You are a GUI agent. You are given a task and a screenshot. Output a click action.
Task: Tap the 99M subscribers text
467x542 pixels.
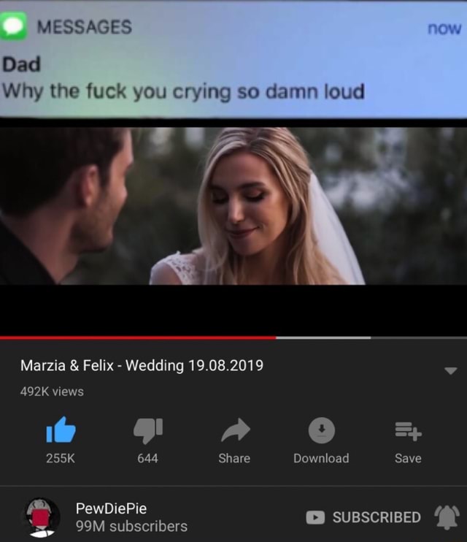point(131,527)
